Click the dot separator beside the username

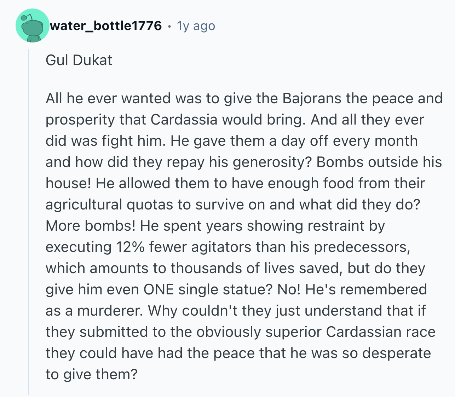coord(169,26)
